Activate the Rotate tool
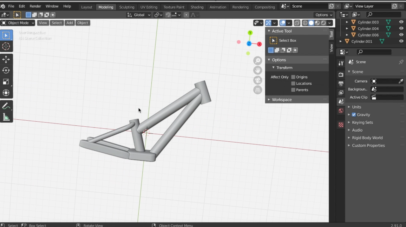This screenshot has width=406, height=227. pyautogui.click(x=6, y=70)
